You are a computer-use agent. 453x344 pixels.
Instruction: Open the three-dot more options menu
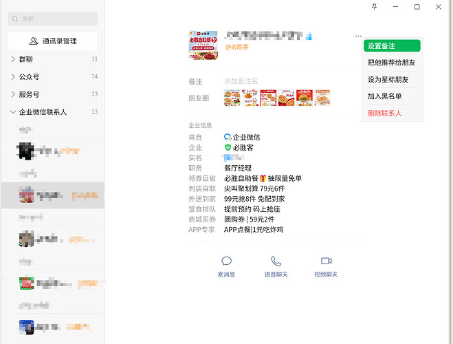click(358, 36)
